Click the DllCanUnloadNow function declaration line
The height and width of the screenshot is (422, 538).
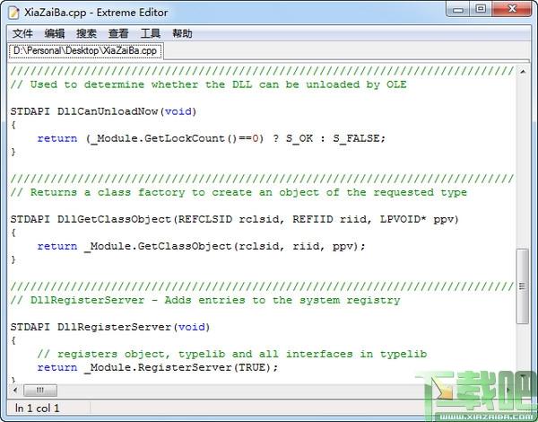(x=103, y=111)
